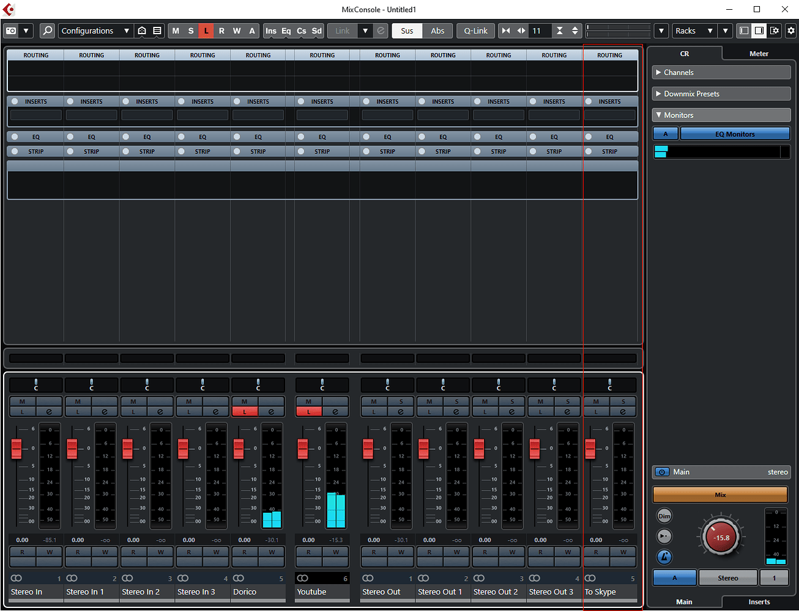Image resolution: width=799 pixels, height=611 pixels.
Task: Unmute the Youtube channel
Action: pos(308,402)
